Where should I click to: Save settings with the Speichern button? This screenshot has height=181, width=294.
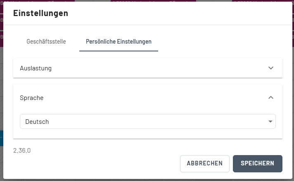(257, 163)
